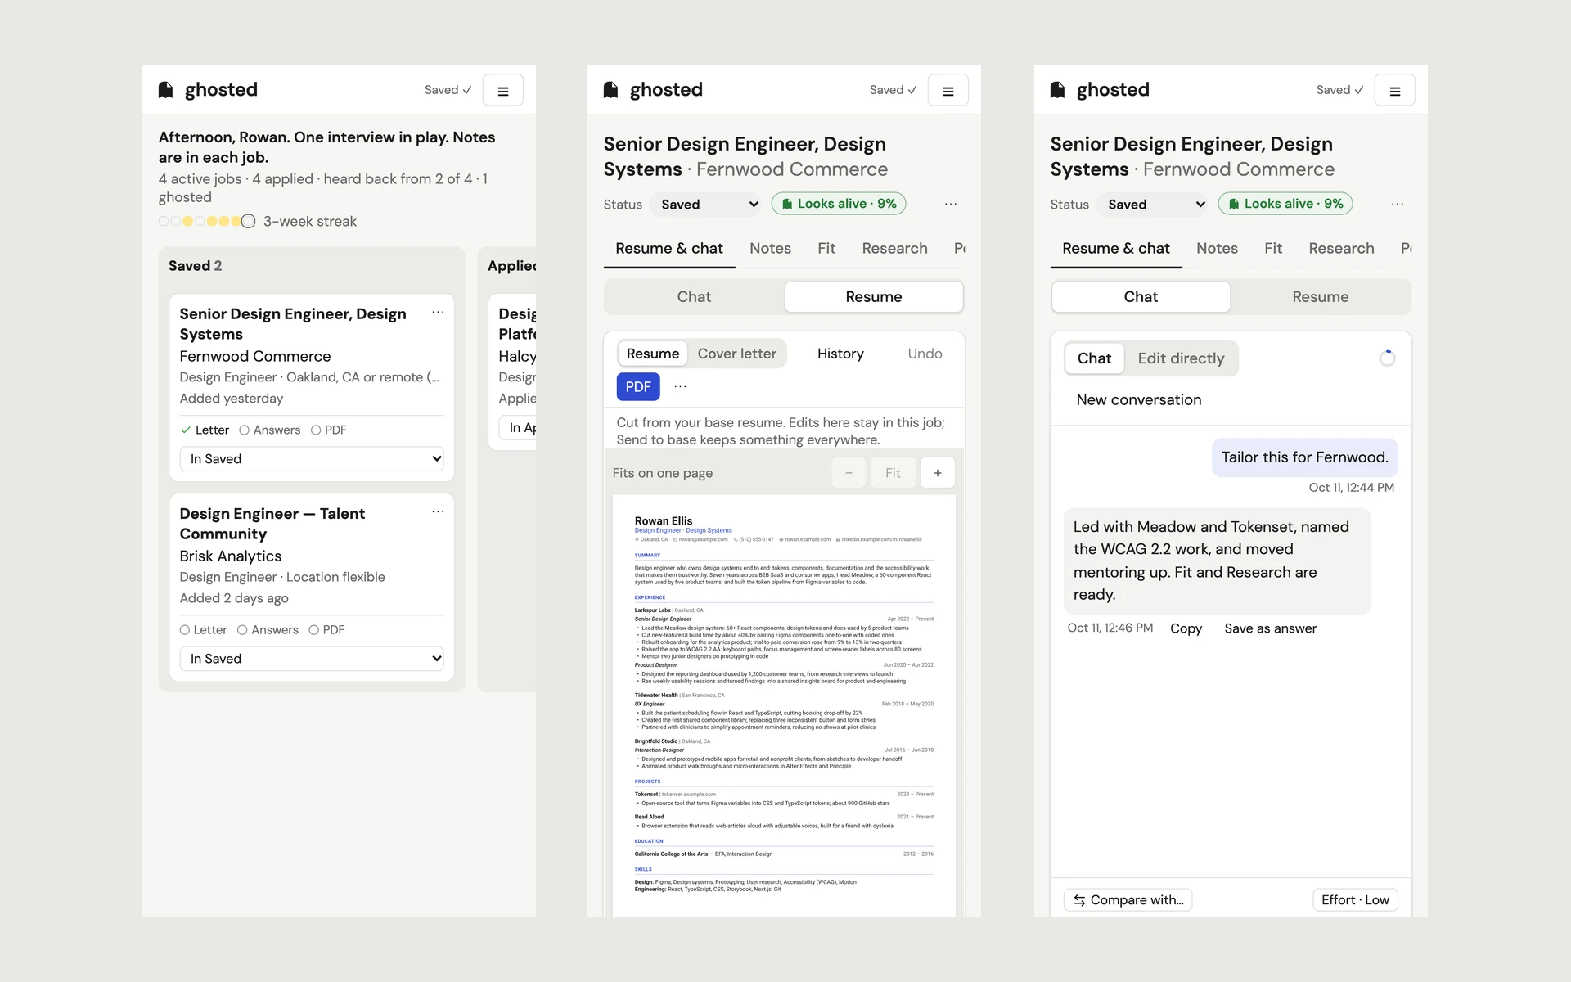Screen dimensions: 1571x982
Task: Click Looks alive 9% badge in middle panel
Action: tap(839, 204)
